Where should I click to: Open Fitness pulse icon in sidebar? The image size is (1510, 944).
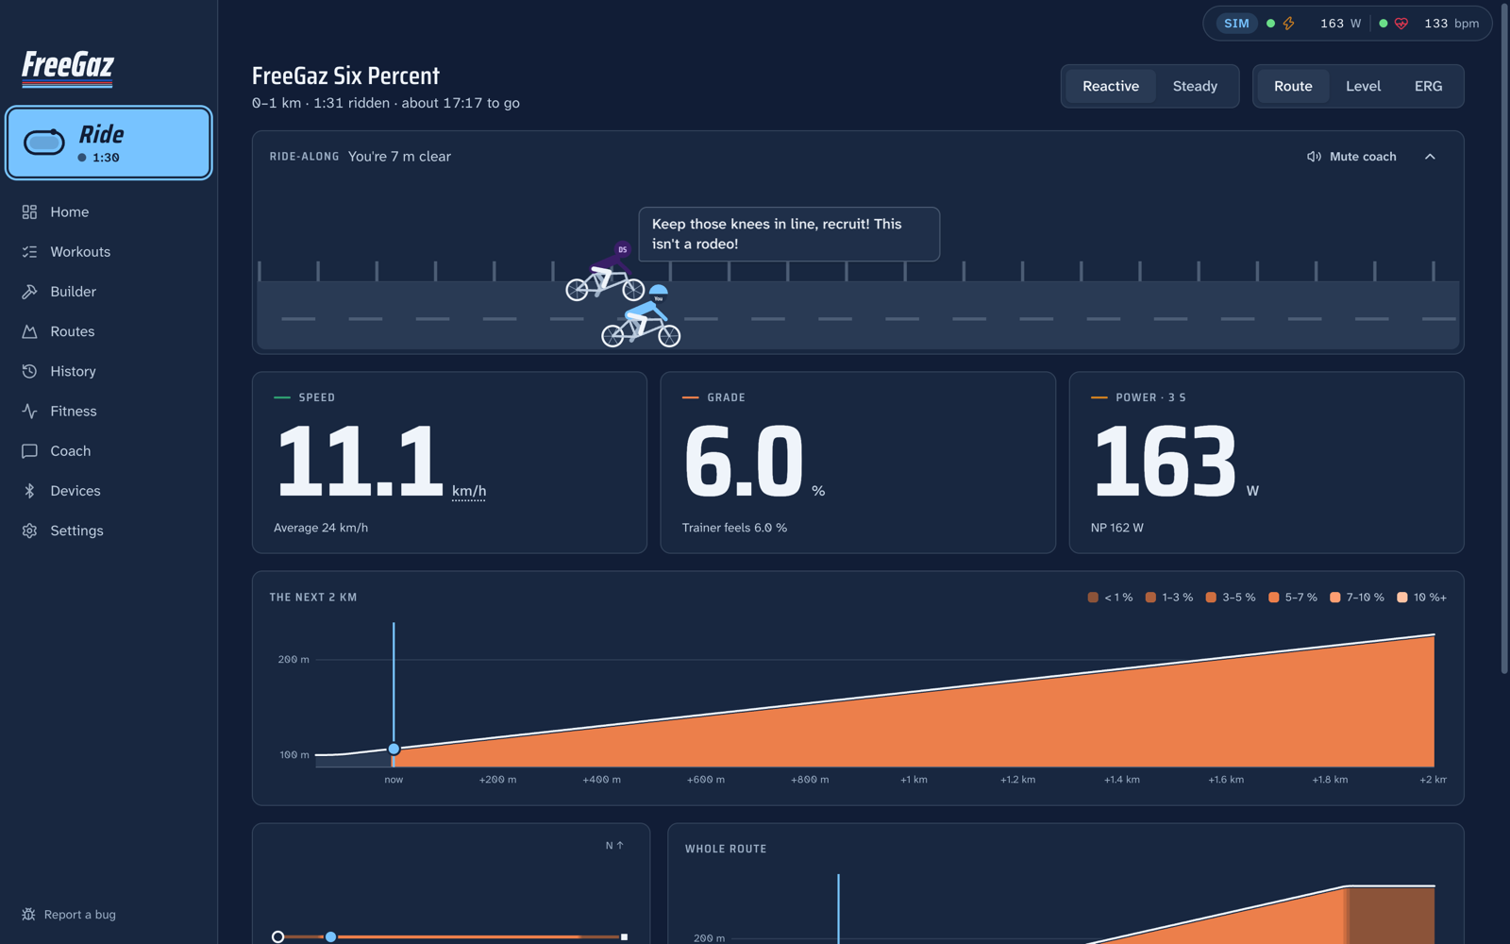(29, 411)
